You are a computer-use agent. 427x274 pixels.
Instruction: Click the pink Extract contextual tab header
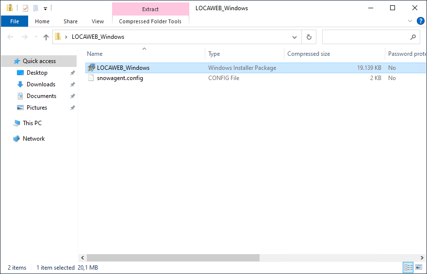tap(150, 9)
